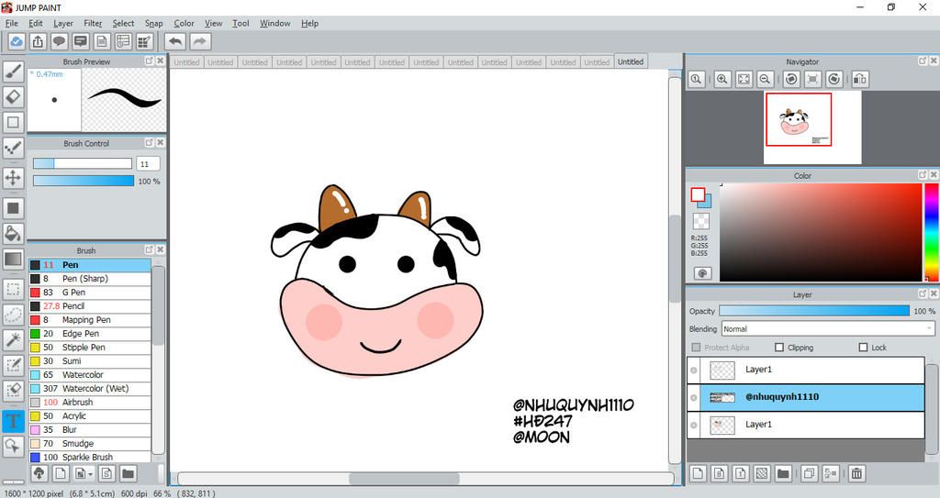Screen dimensions: 940x498
Task: Select the Magic Wand tool
Action: tap(13, 339)
